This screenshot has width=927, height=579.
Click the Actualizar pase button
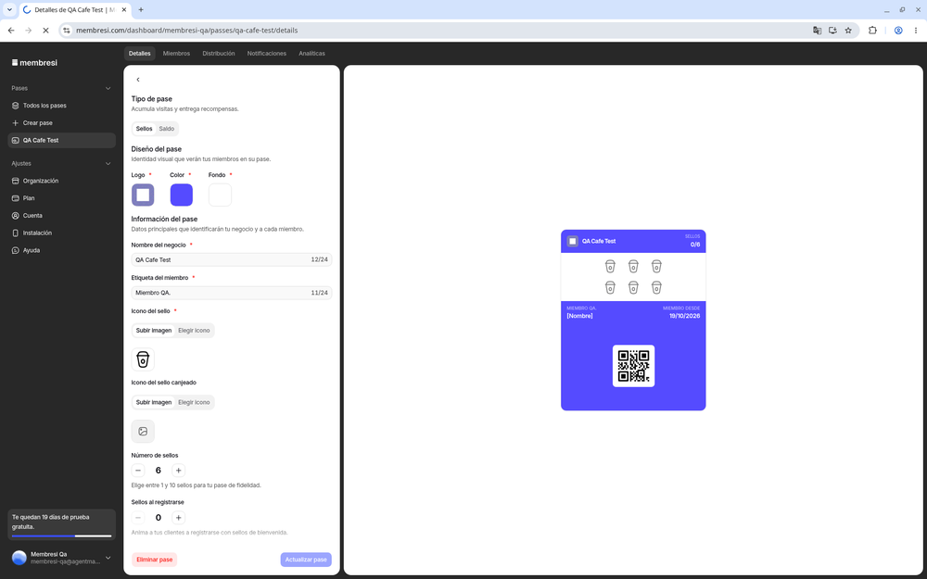click(306, 560)
